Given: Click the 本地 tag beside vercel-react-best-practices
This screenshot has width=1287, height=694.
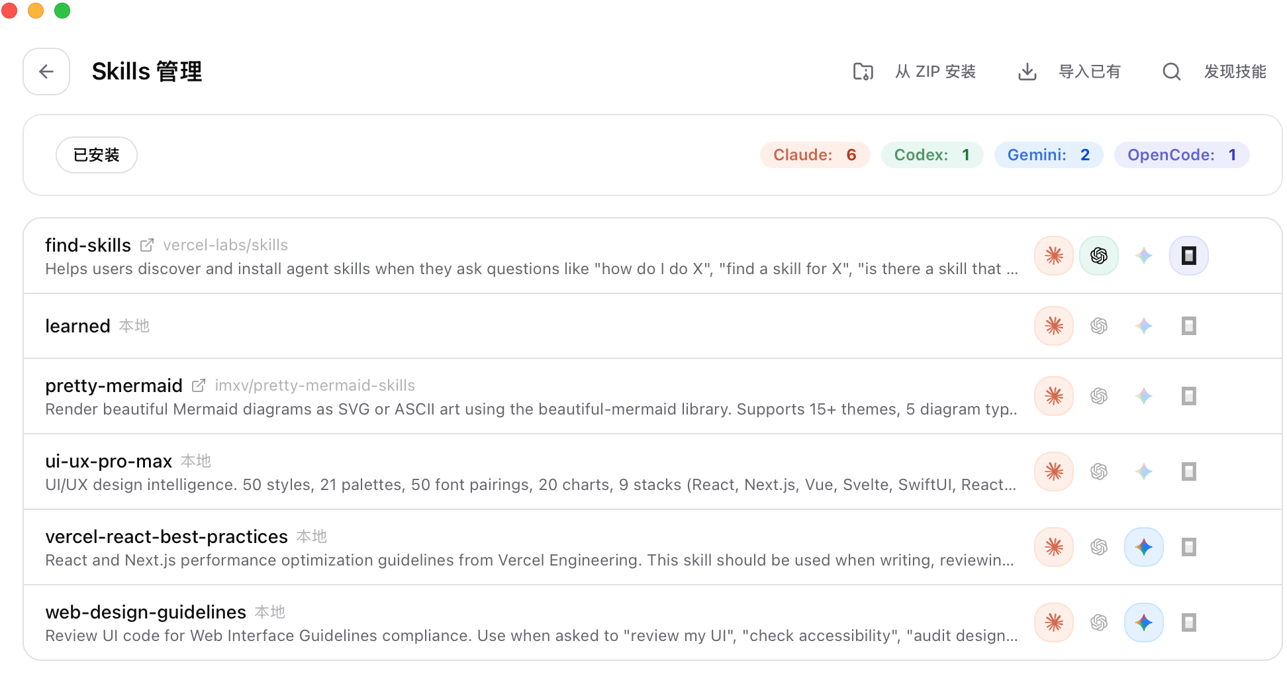Looking at the screenshot, I should coord(312,537).
